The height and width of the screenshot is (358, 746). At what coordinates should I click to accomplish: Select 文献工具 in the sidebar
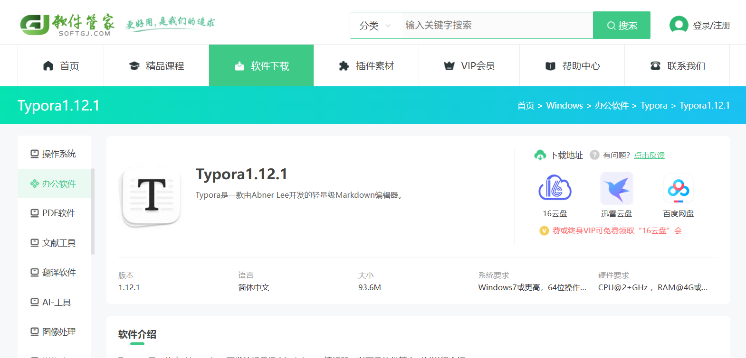tap(54, 243)
